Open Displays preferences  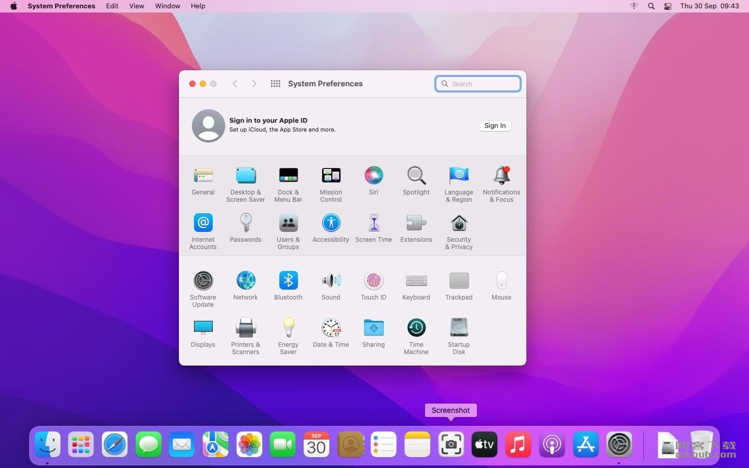203,333
